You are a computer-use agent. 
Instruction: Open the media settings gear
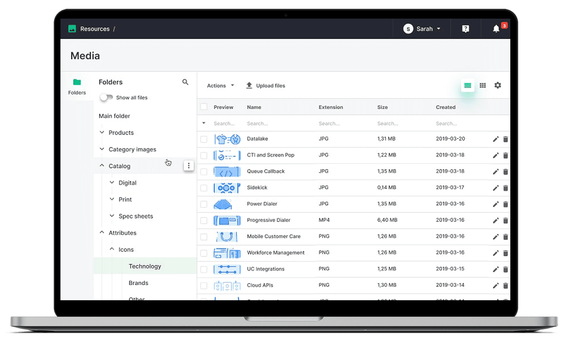[497, 86]
